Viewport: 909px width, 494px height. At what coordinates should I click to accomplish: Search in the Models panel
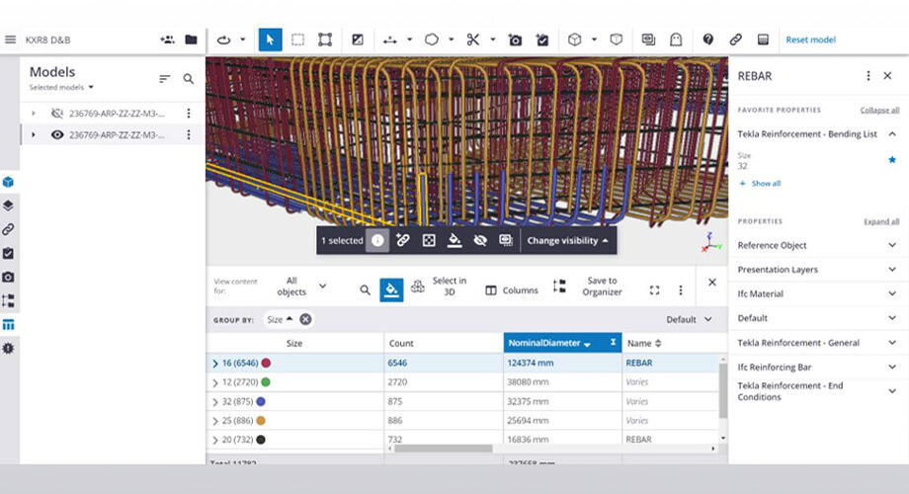(189, 78)
